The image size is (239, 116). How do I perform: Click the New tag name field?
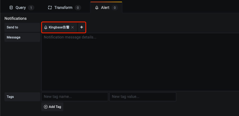(x=75, y=97)
